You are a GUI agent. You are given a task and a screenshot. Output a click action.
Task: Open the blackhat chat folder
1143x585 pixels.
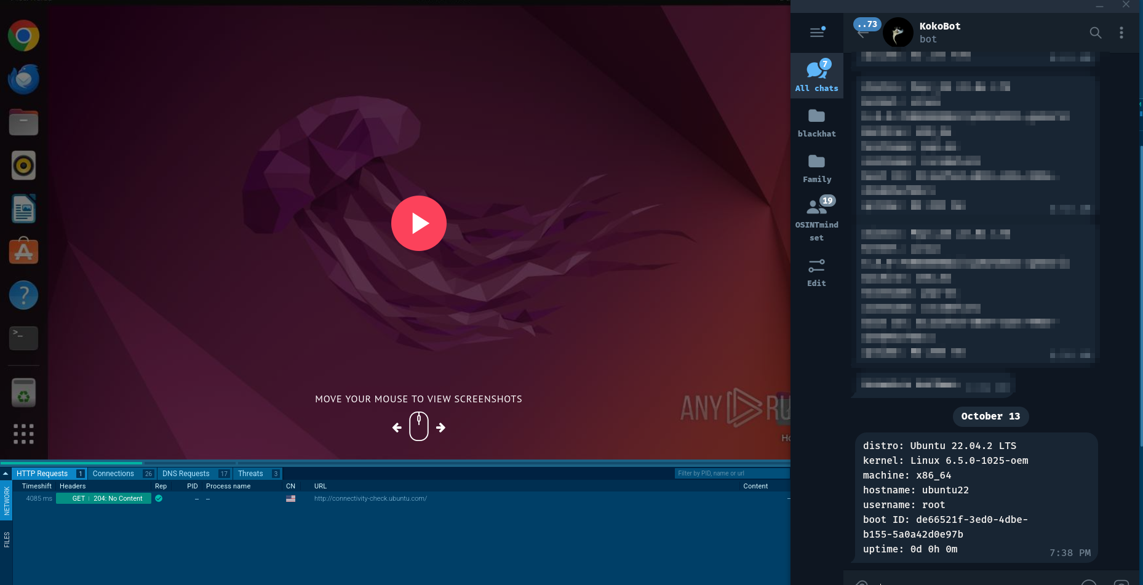816,122
